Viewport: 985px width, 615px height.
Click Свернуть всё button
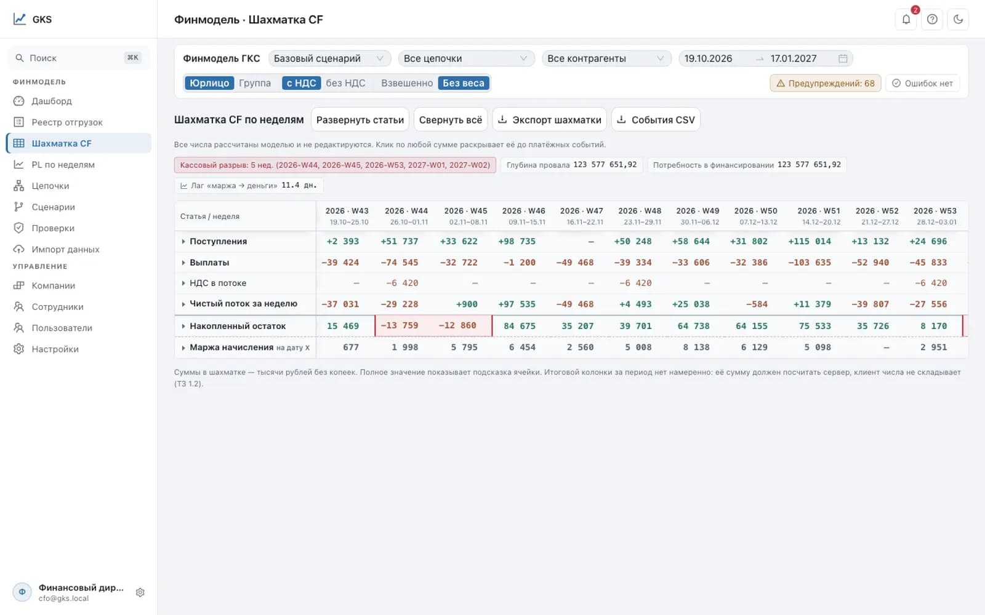451,119
